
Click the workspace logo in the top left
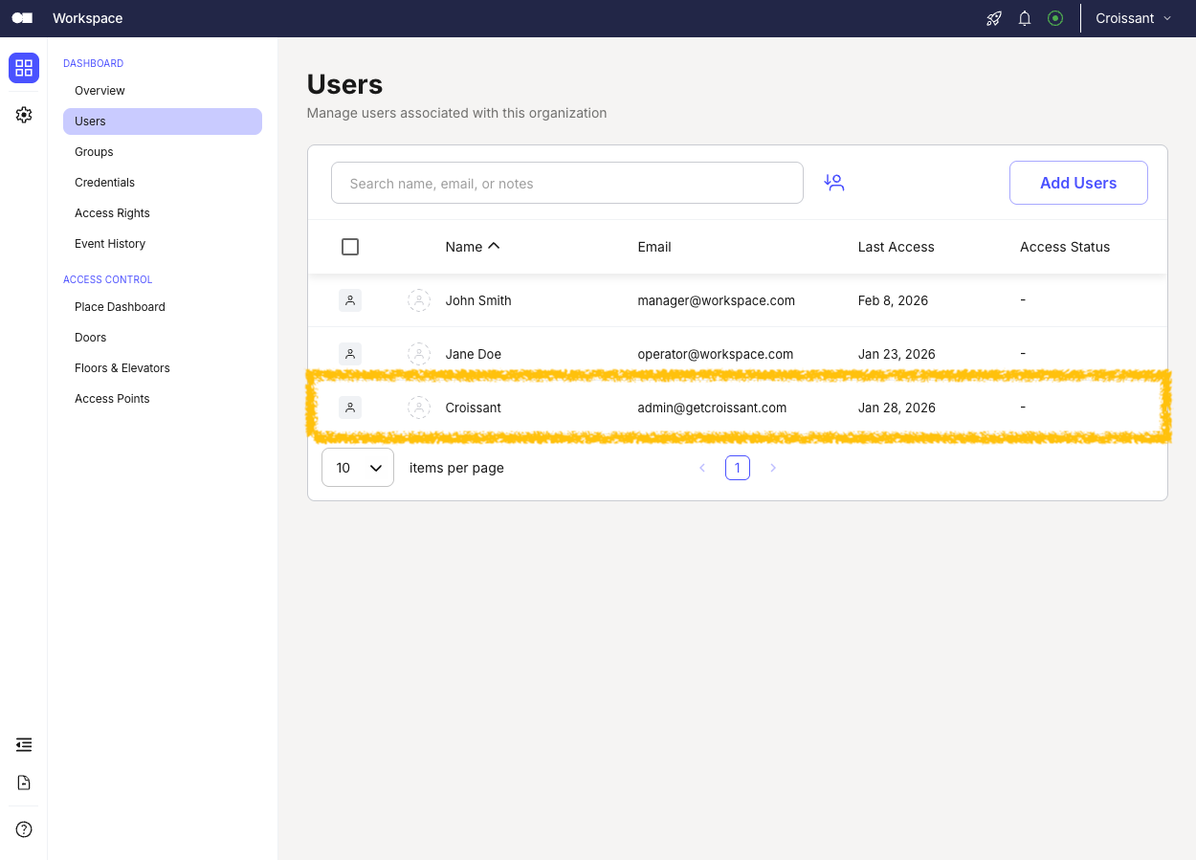pos(21,17)
